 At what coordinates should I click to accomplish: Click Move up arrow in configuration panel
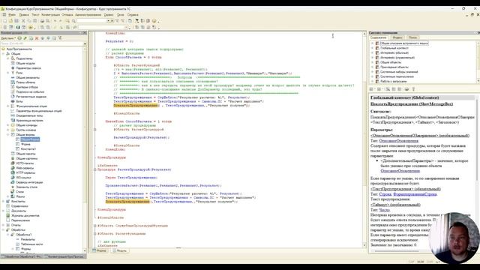[x=43, y=38]
